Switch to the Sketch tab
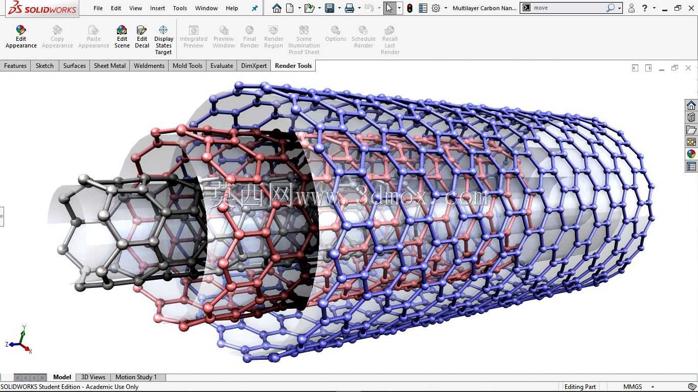Image resolution: width=698 pixels, height=392 pixels. click(44, 66)
